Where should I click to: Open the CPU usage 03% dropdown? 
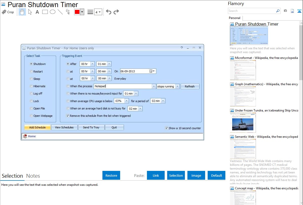(126, 101)
